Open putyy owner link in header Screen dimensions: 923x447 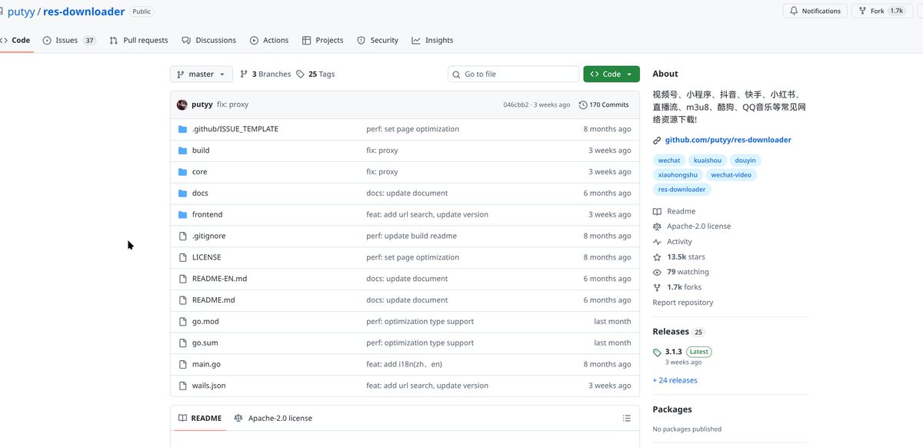tap(22, 12)
